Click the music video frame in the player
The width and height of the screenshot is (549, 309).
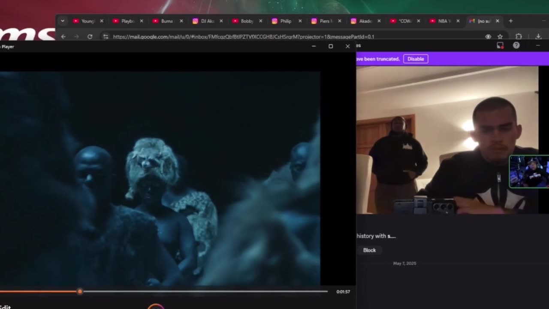click(x=160, y=178)
